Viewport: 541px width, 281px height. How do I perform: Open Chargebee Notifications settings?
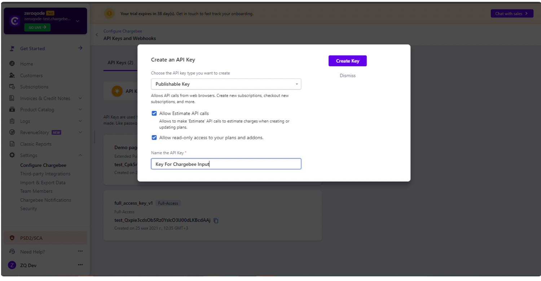click(x=46, y=200)
